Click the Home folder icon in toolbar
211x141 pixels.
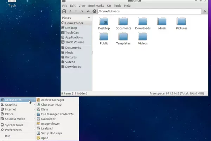[94, 11]
